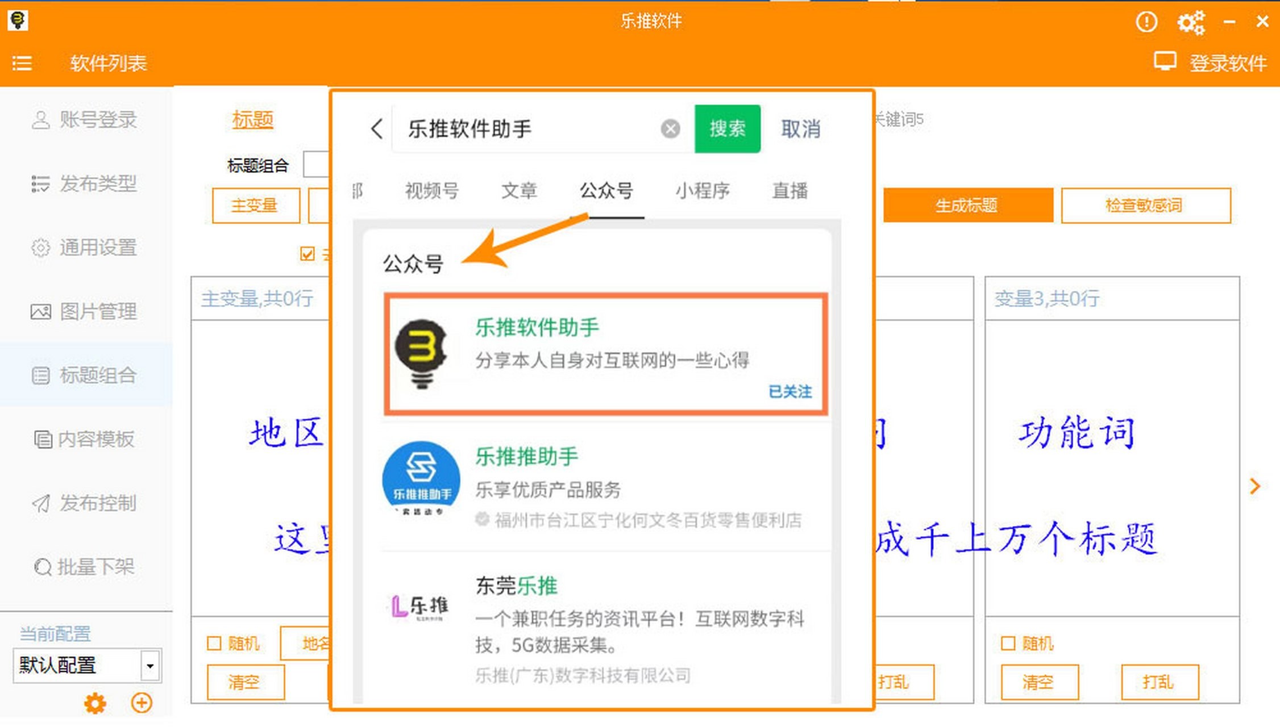Click the orange gear icon under 默认配置
Image resolution: width=1280 pixels, height=727 pixels.
[95, 703]
